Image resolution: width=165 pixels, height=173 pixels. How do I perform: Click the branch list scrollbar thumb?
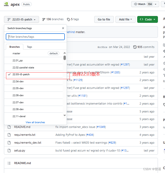pos(65,58)
